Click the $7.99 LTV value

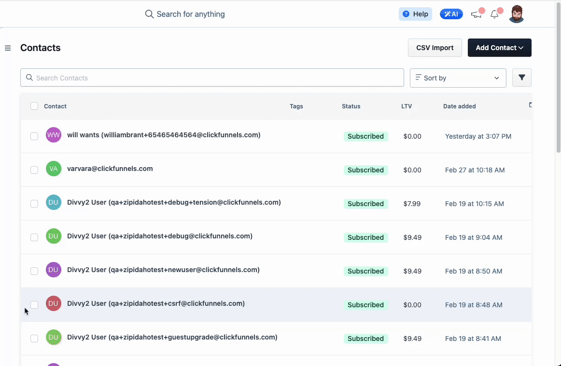click(412, 204)
